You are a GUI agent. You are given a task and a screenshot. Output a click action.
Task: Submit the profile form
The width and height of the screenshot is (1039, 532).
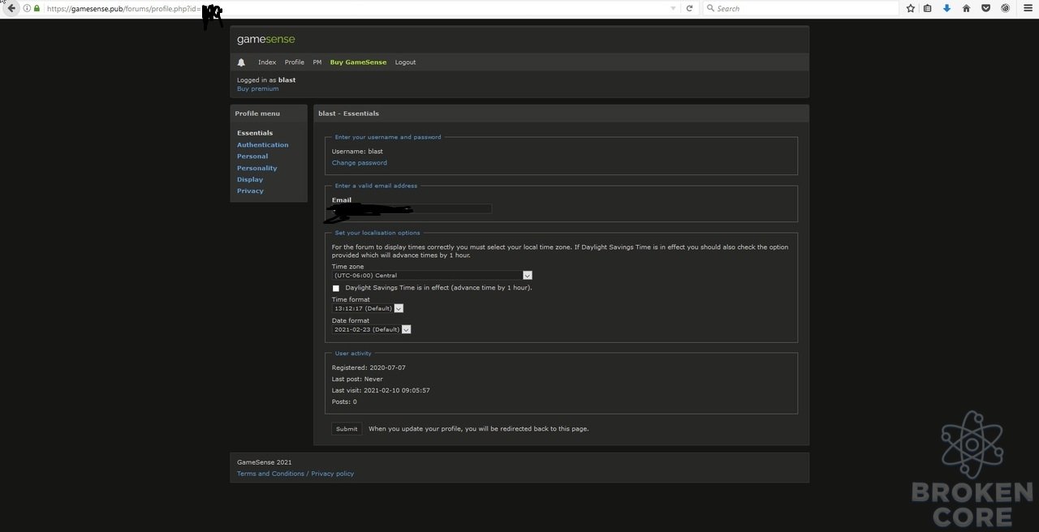[347, 429]
